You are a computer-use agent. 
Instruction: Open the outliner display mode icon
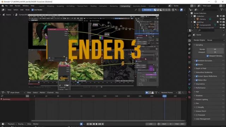click(196, 10)
